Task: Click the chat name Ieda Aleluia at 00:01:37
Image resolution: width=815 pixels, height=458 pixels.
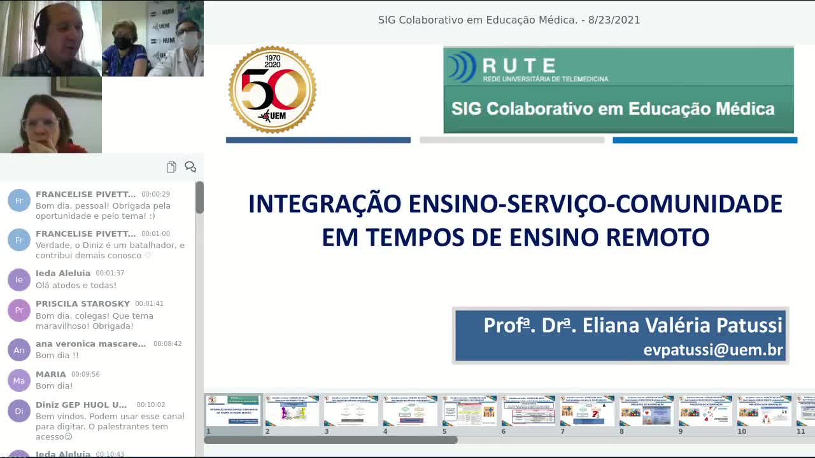Action: (x=63, y=274)
